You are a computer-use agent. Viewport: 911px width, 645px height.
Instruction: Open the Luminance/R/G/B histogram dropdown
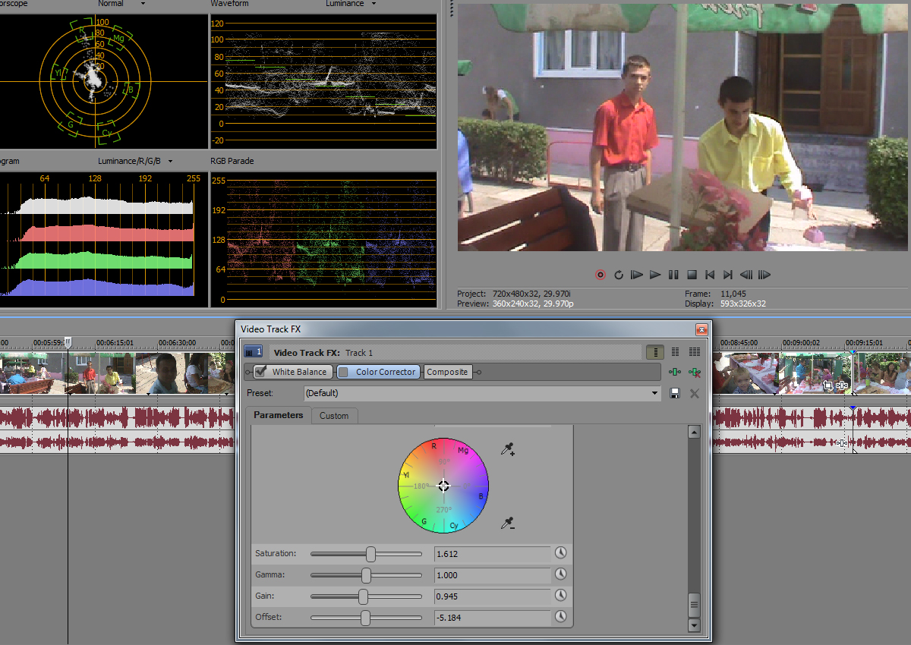click(170, 161)
